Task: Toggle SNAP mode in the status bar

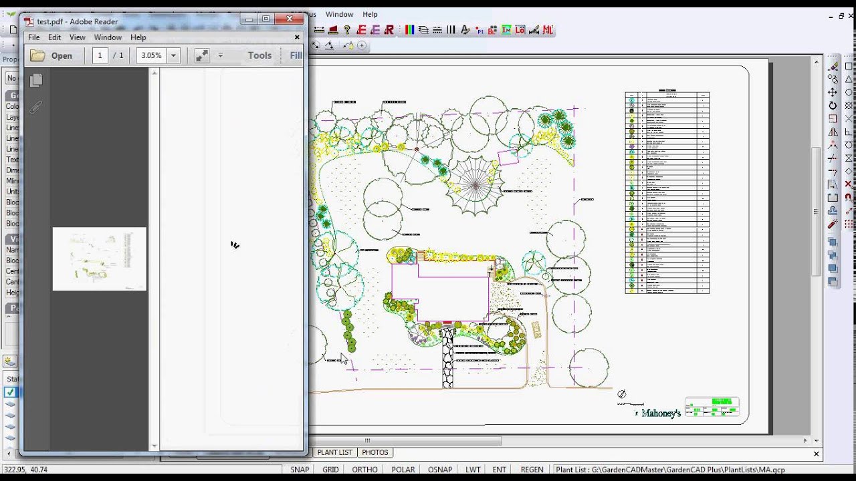Action: [x=300, y=470]
